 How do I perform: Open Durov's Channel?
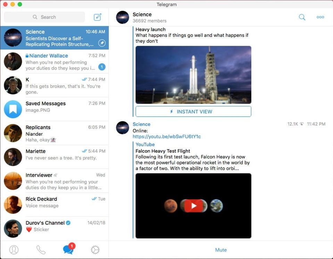(x=55, y=229)
